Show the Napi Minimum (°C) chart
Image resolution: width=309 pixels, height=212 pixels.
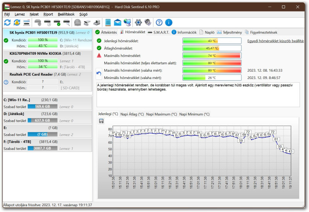coord(194,114)
